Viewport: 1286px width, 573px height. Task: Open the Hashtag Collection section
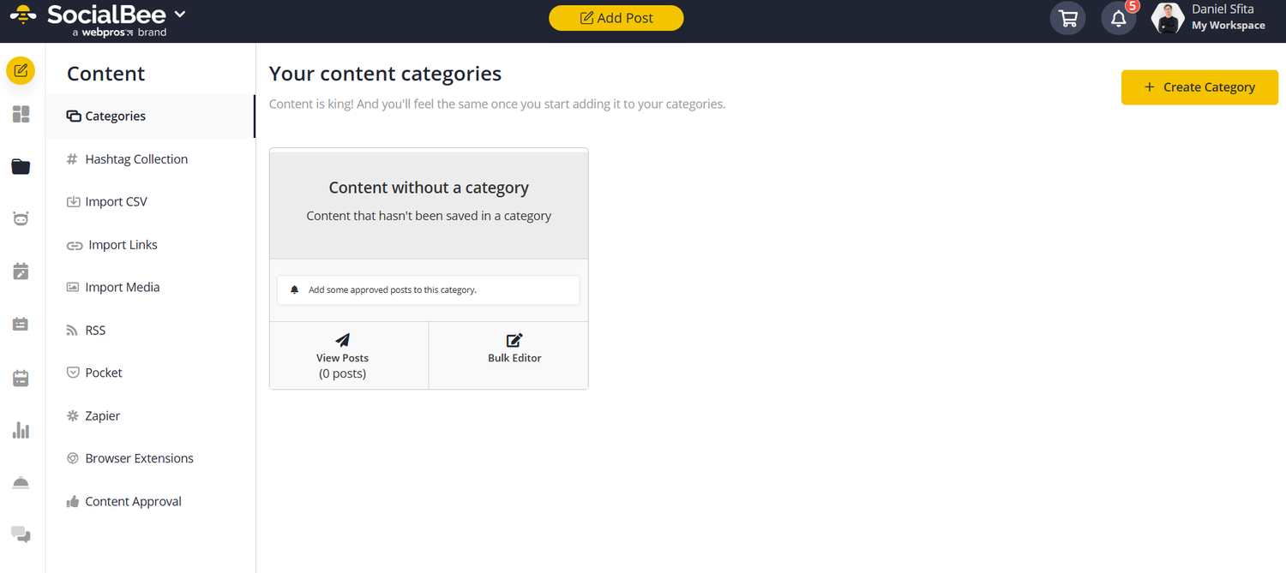click(x=135, y=158)
